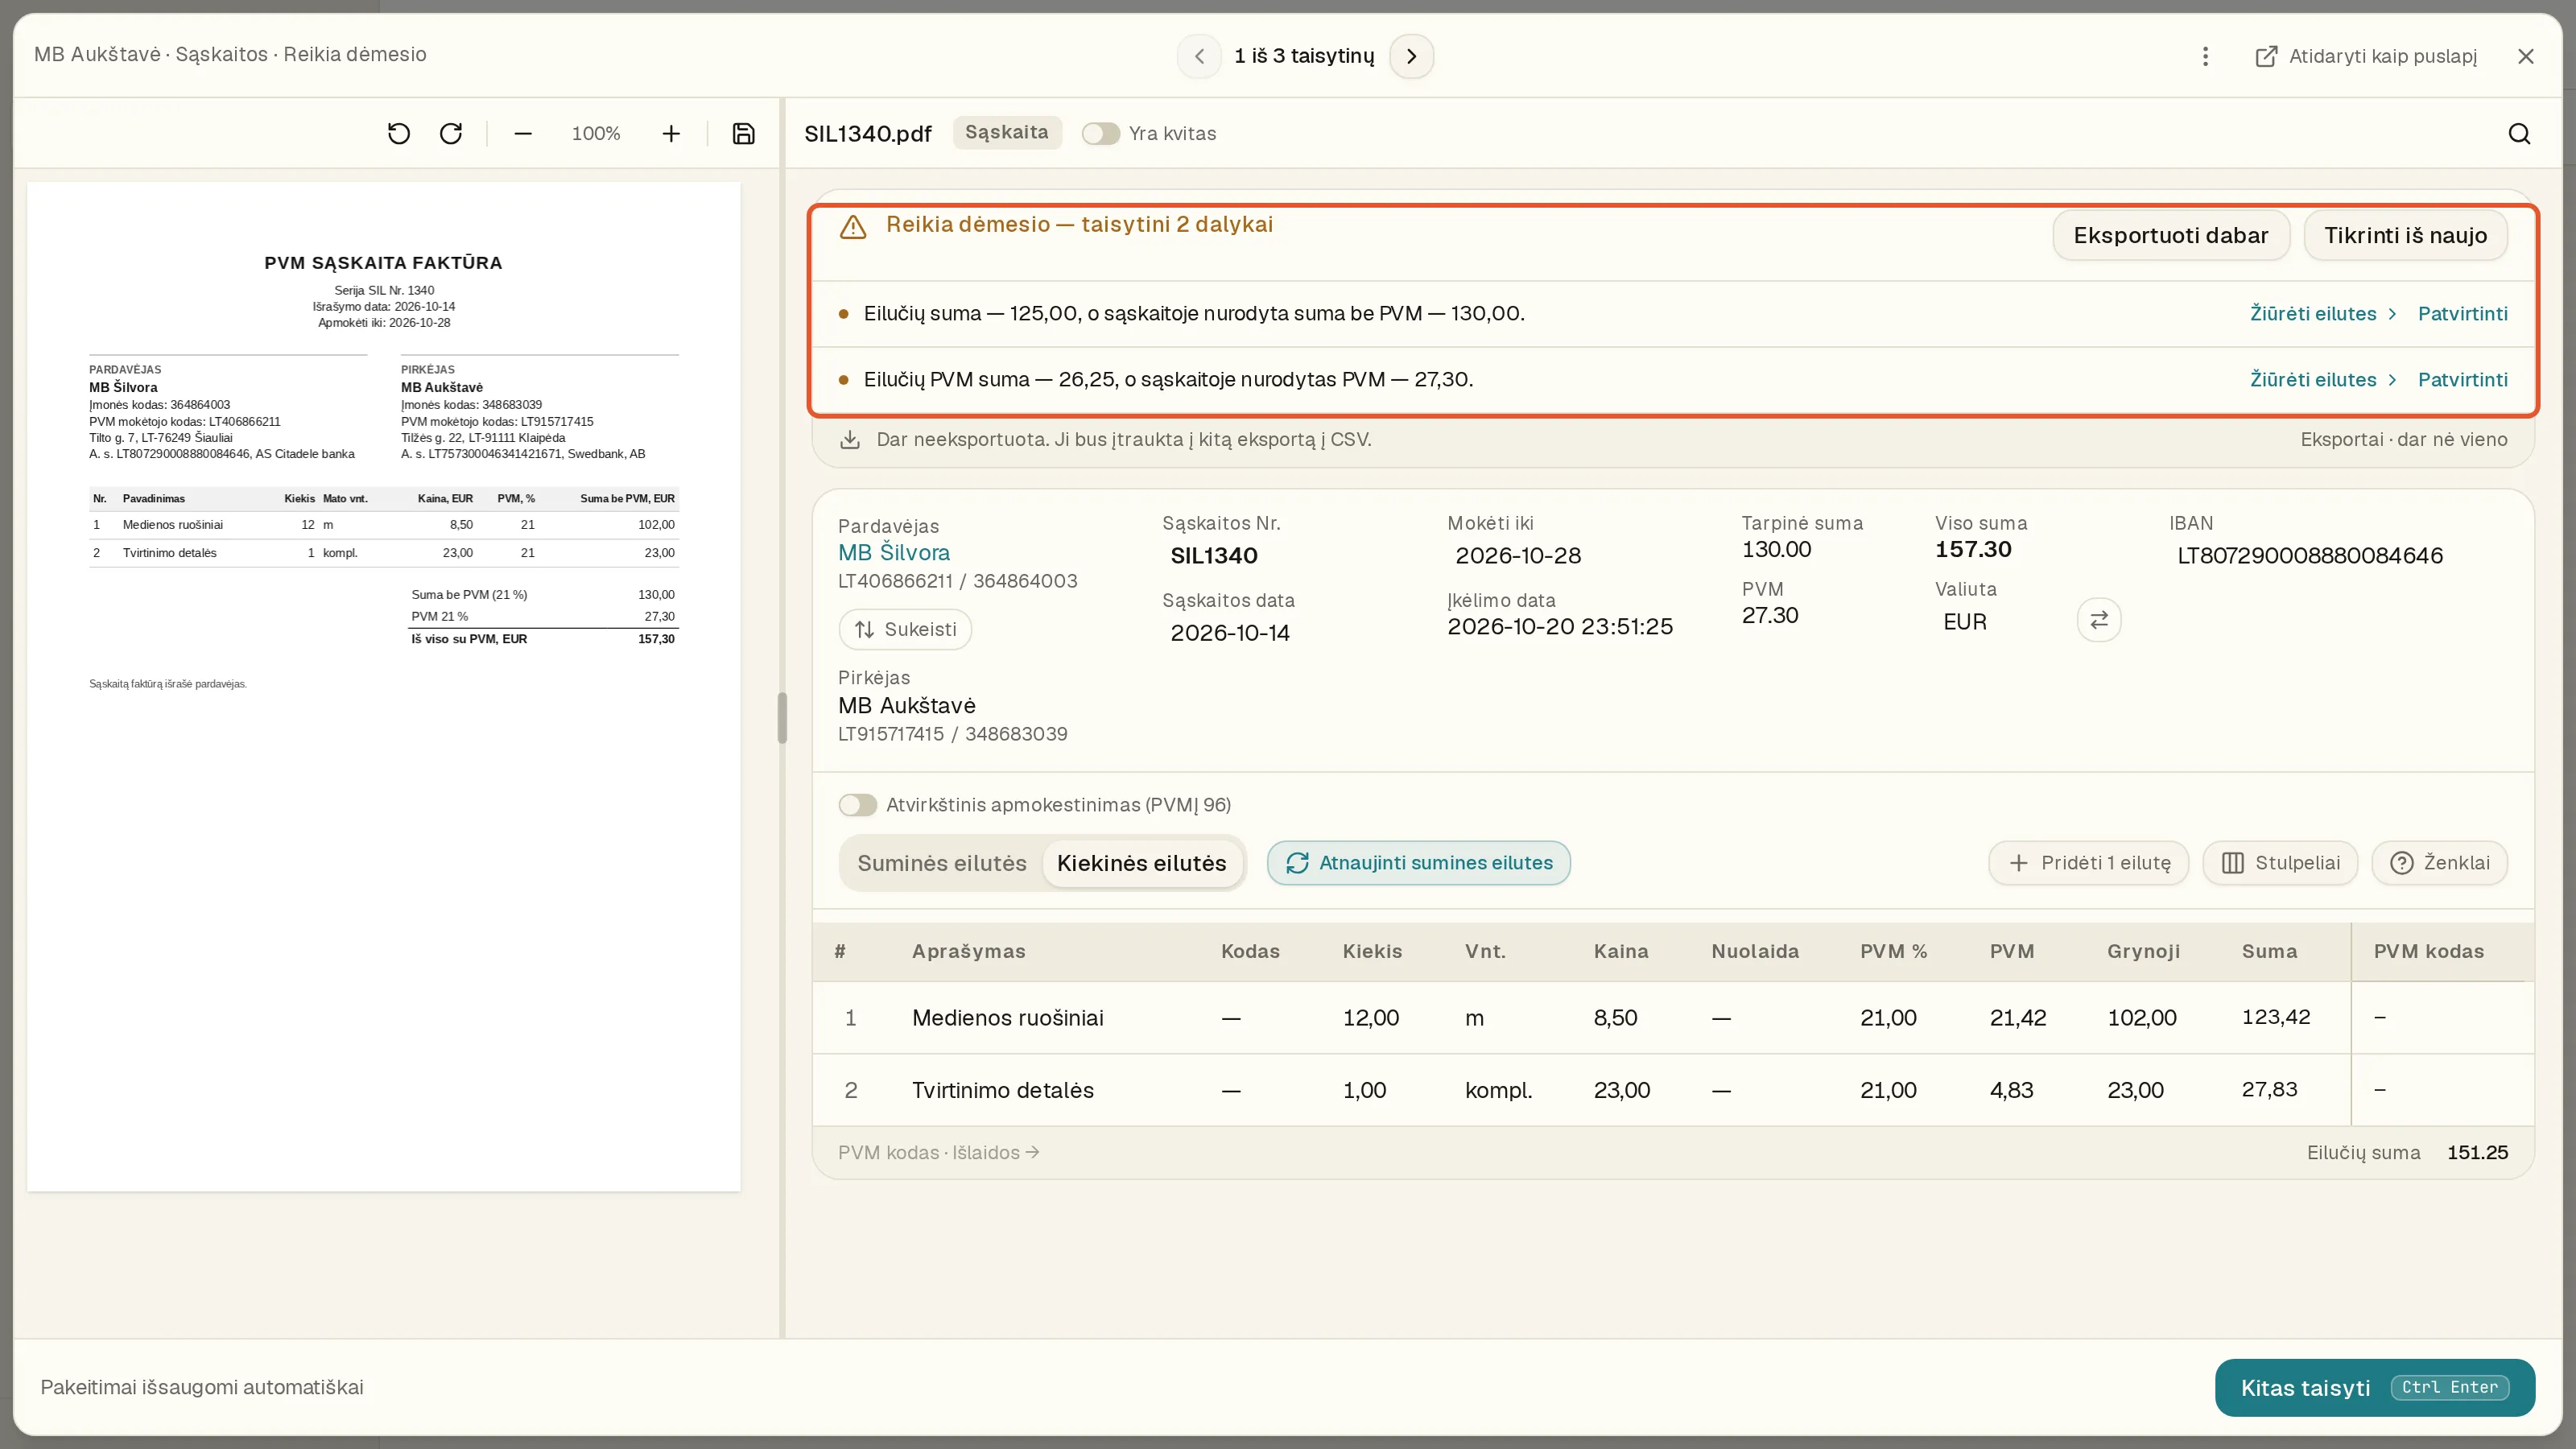Open Žiūrėti eilutes for PVM suma warning

pyautogui.click(x=2323, y=379)
